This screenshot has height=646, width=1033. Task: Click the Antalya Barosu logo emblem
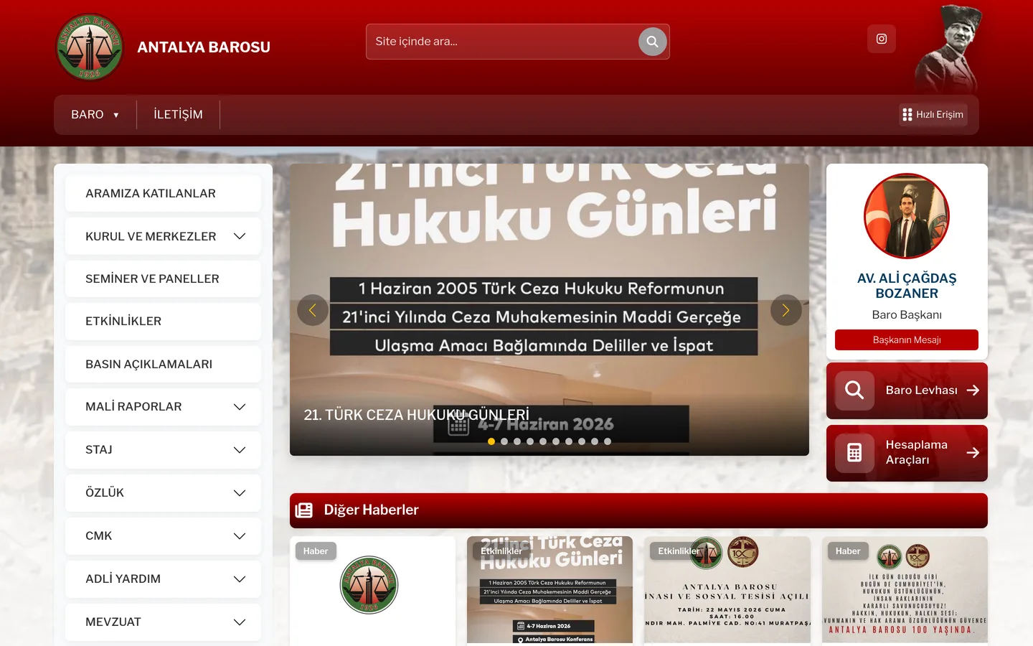pyautogui.click(x=90, y=47)
